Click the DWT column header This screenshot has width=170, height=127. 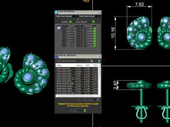coord(89,65)
